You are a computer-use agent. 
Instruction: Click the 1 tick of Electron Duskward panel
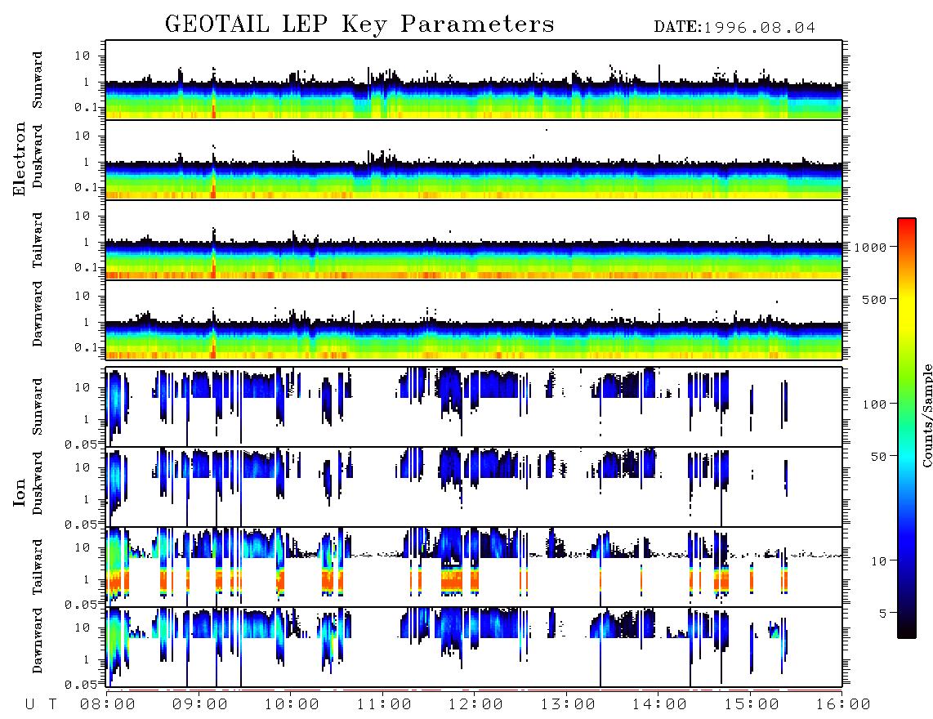click(87, 162)
